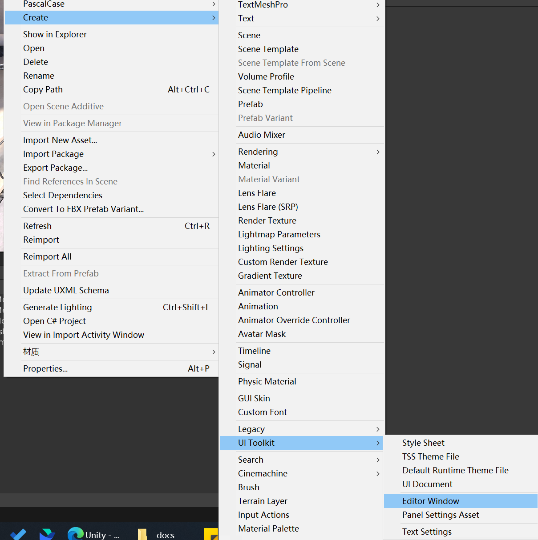Image resolution: width=538 pixels, height=540 pixels.
Task: Create a new Style Sheet
Action: click(423, 443)
